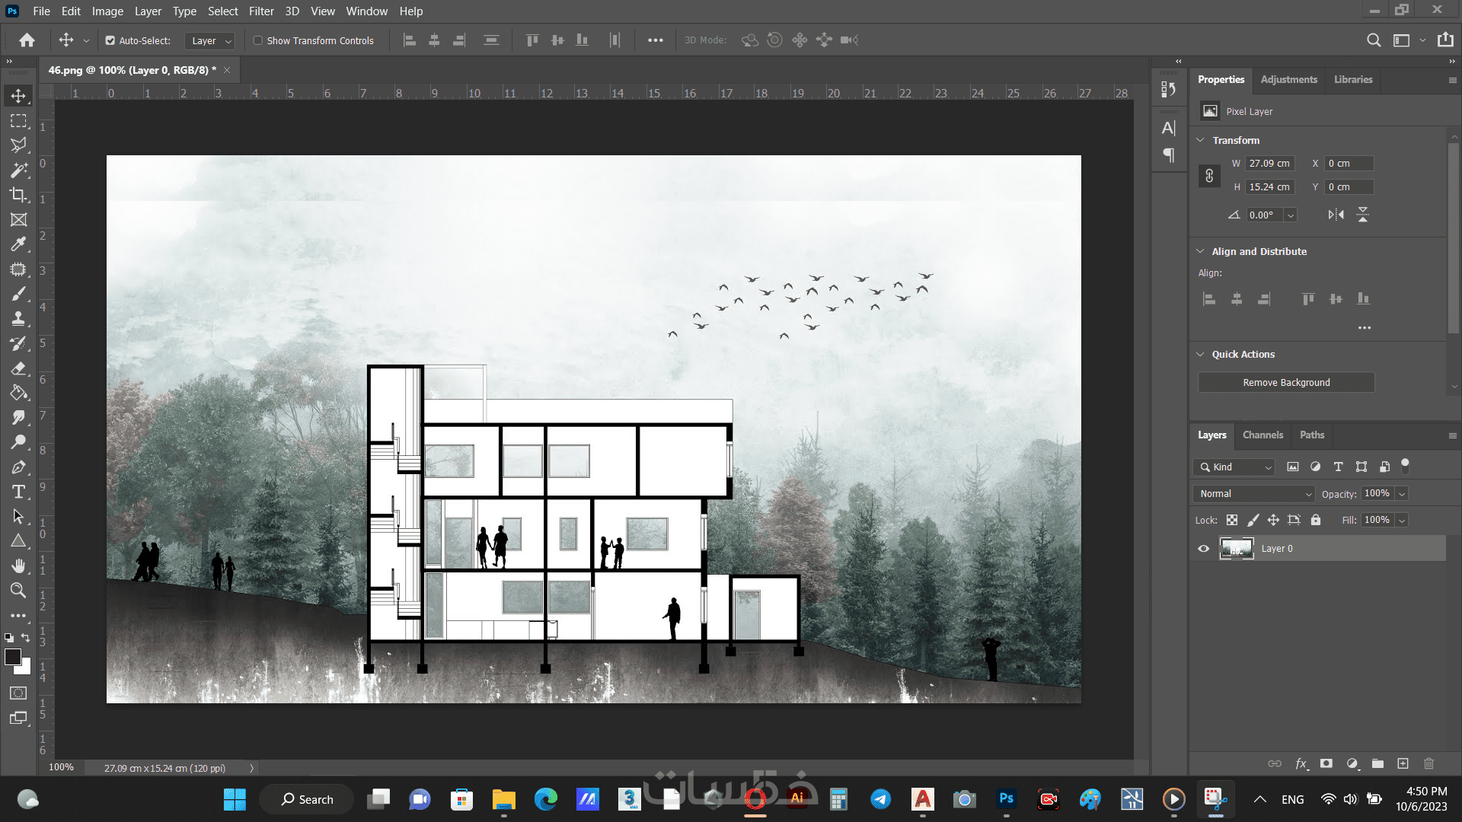Open the Filter menu

[x=261, y=11]
